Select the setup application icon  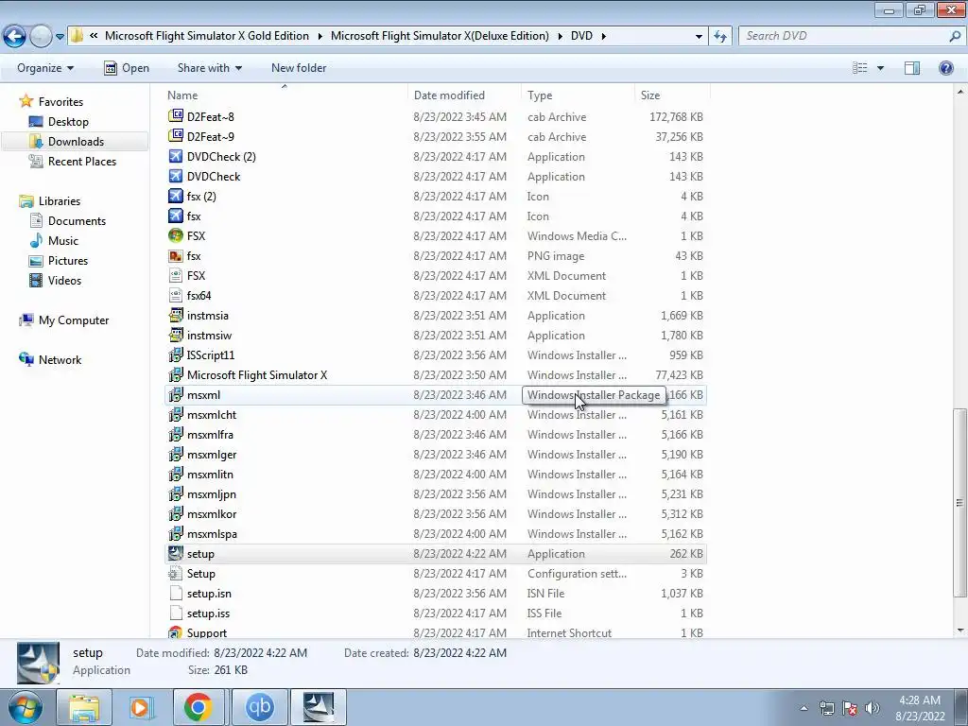(x=176, y=553)
